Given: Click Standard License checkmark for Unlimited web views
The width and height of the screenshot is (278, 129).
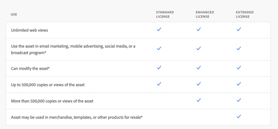Looking at the screenshot, I should pyautogui.click(x=159, y=29).
